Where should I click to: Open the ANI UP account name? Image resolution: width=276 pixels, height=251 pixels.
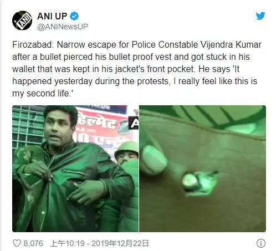click(52, 16)
